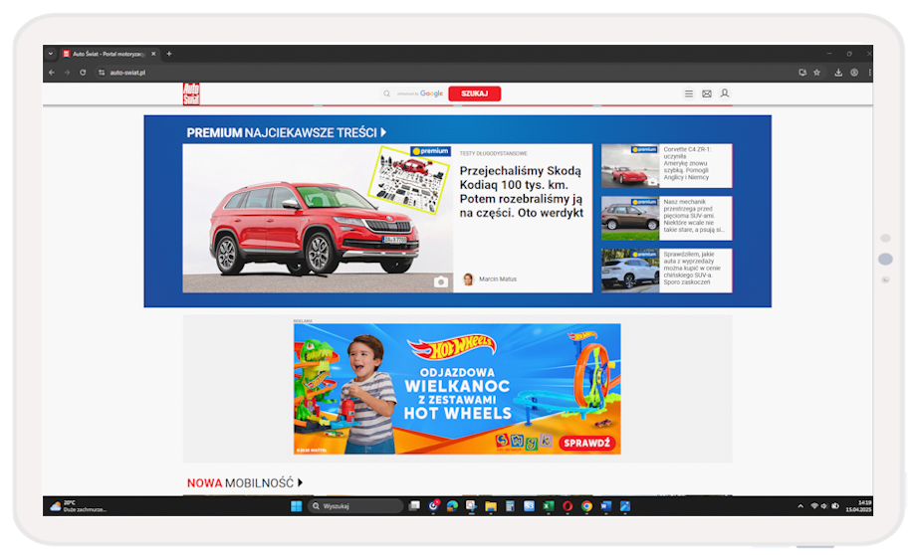Reload the auto-swiat.pl page
This screenshot has height=555, width=912.
click(x=83, y=73)
